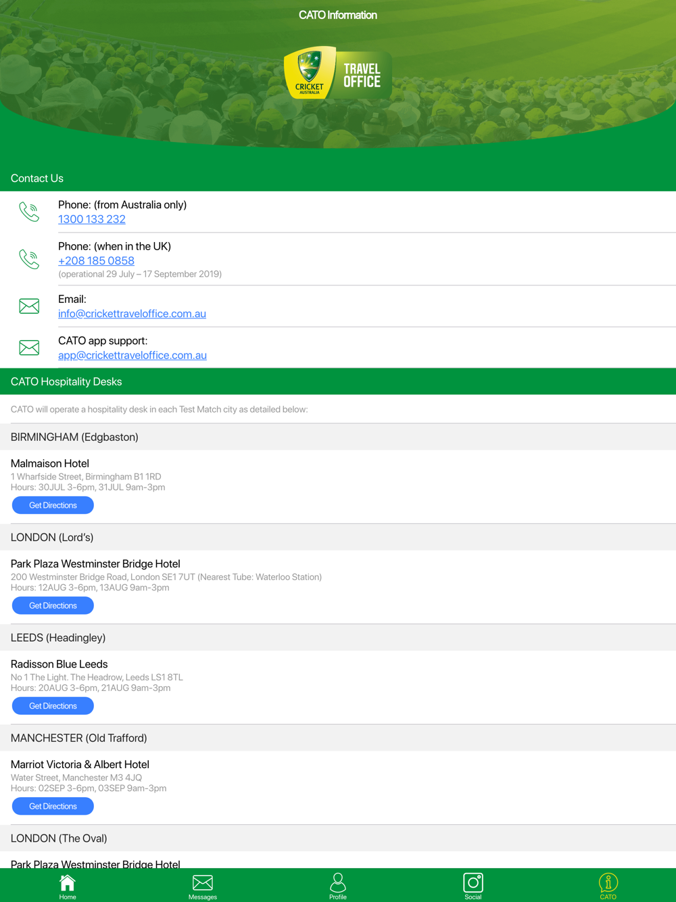This screenshot has height=902, width=676.
Task: Select hours 02SEP 3-6pm, 03SEP 9am-3pm
Action: point(89,788)
